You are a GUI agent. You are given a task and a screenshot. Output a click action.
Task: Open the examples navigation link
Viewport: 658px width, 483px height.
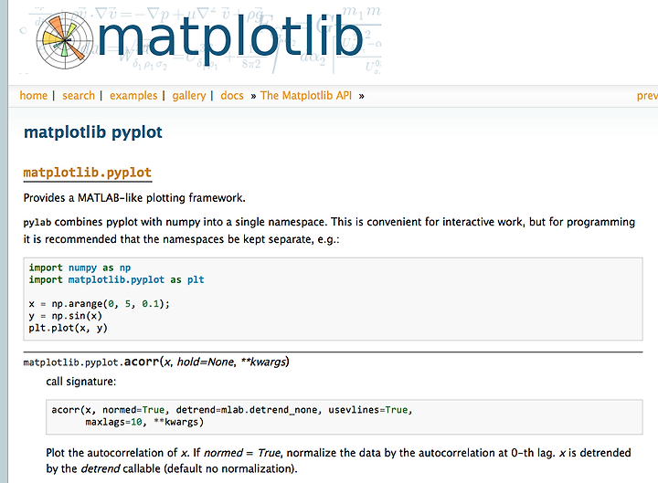[133, 96]
